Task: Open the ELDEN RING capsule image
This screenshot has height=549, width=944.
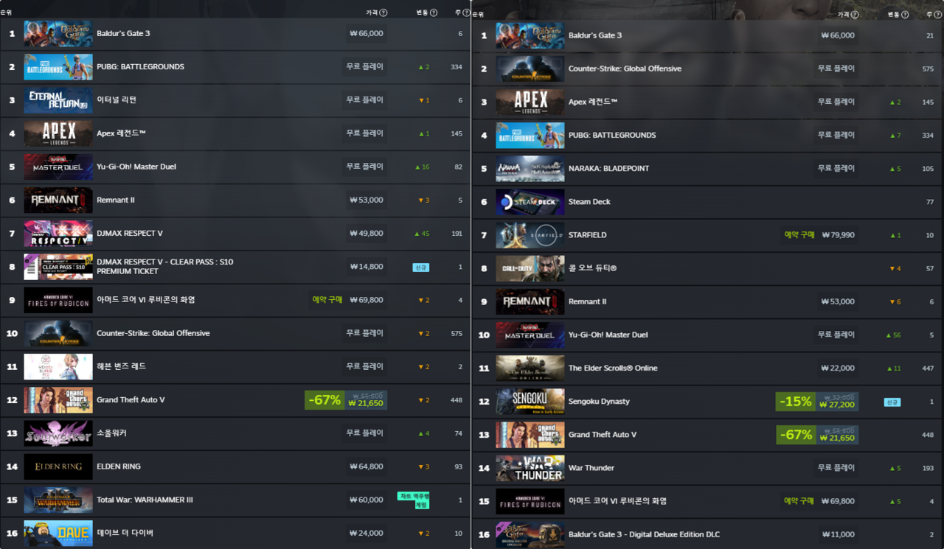Action: pyautogui.click(x=58, y=466)
